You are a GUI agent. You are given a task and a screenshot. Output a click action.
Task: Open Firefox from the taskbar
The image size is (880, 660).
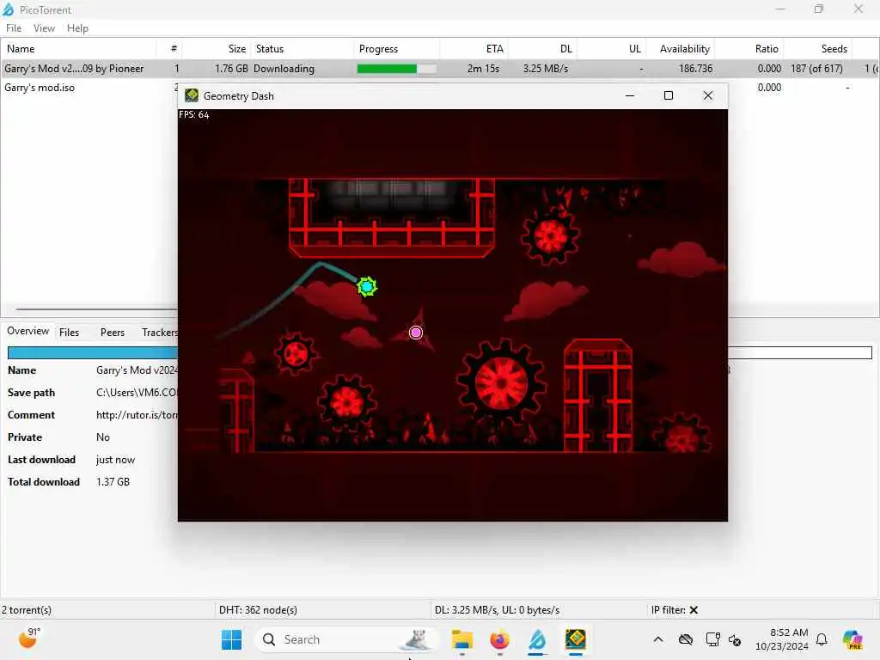(499, 639)
